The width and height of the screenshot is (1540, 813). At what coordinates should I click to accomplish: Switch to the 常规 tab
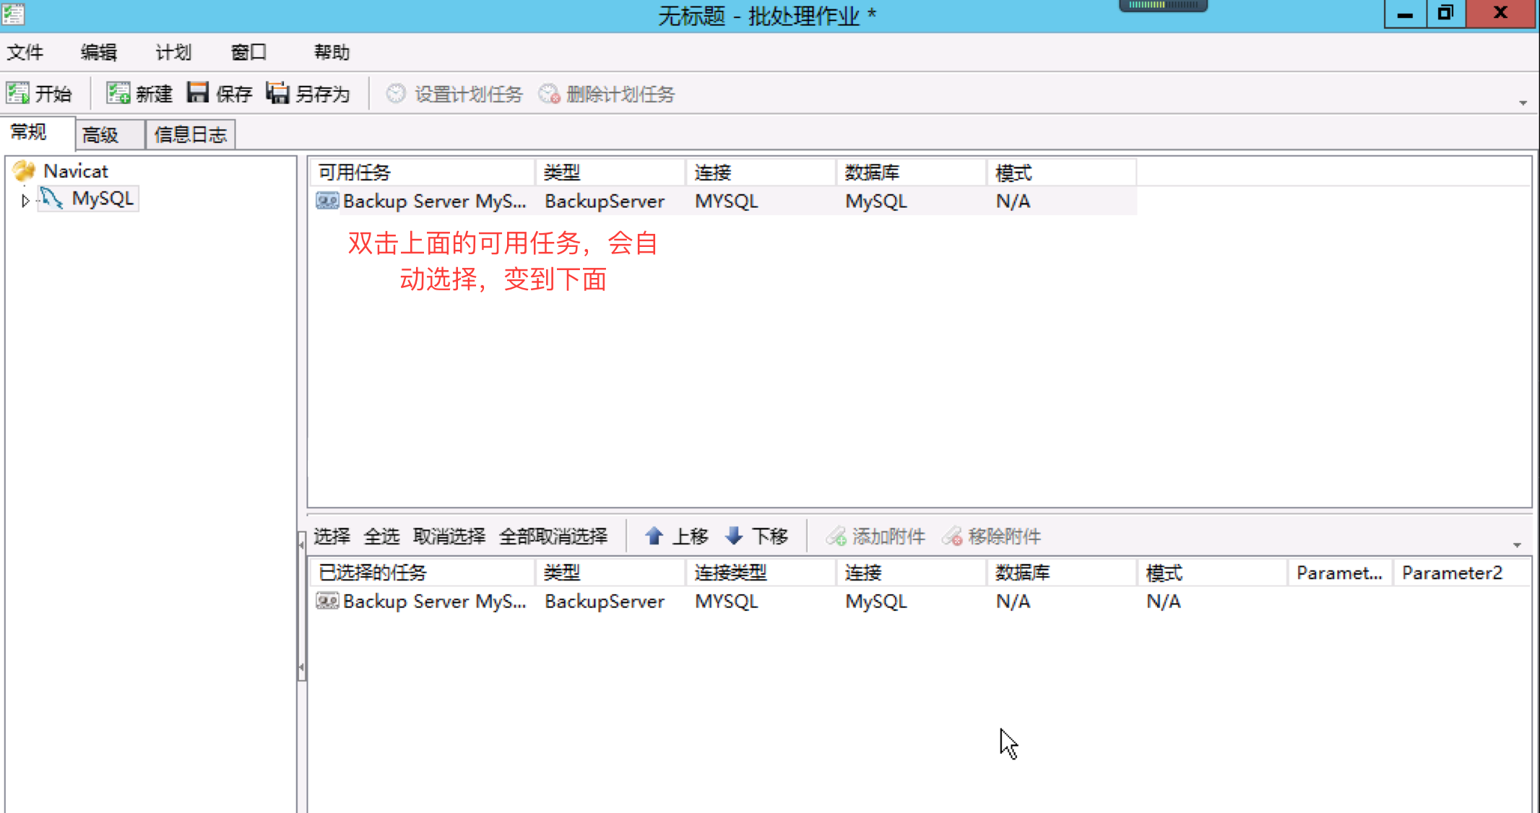(x=38, y=133)
